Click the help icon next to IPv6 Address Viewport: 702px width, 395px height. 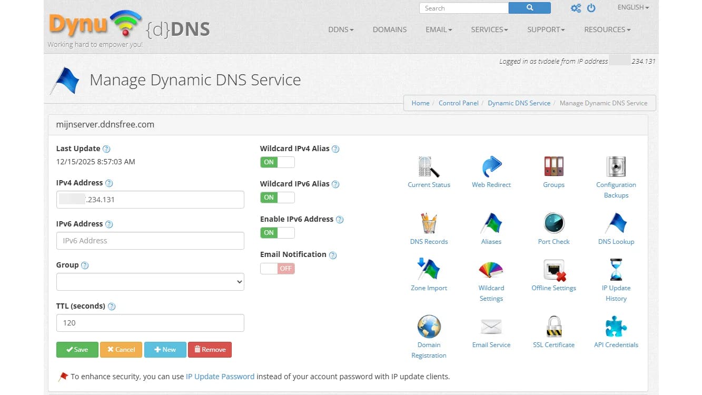point(109,224)
